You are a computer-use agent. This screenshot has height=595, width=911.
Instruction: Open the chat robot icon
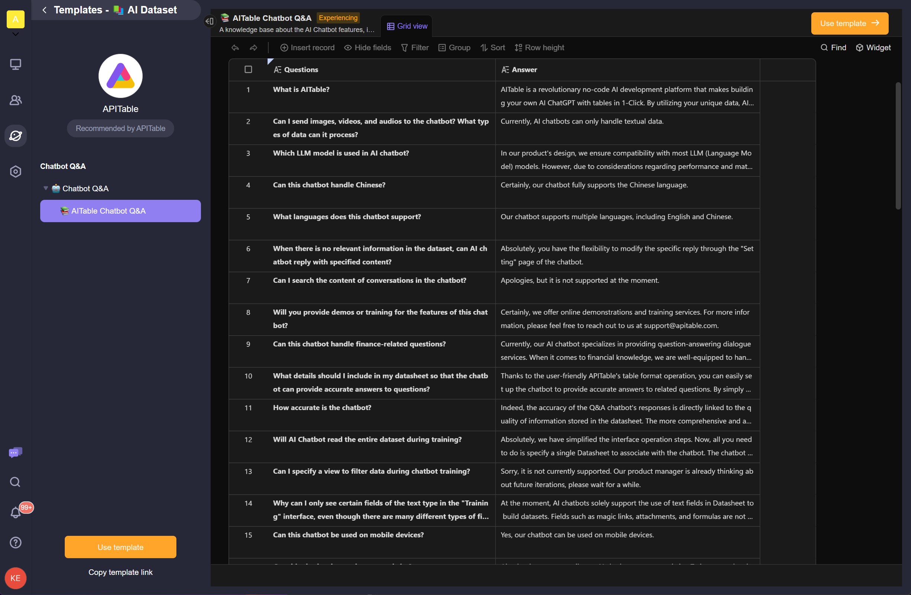coord(16,452)
